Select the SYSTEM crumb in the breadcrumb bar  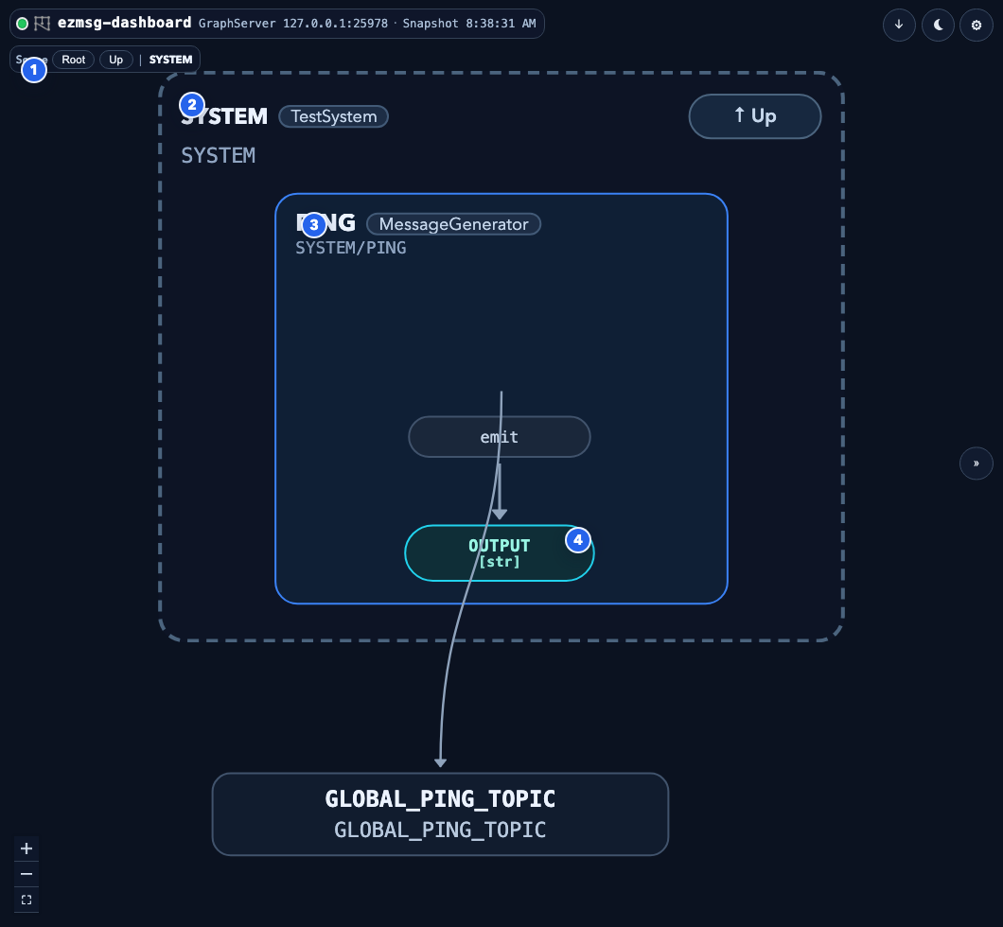(x=170, y=60)
